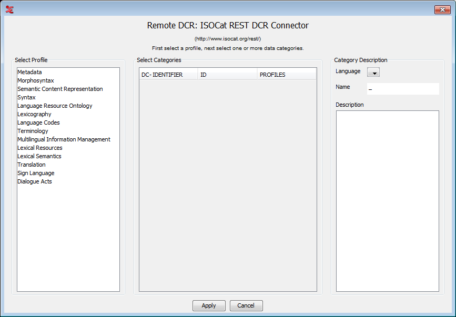This screenshot has width=456, height=317.
Task: Pick the Sign Language profile
Action: coord(68,173)
